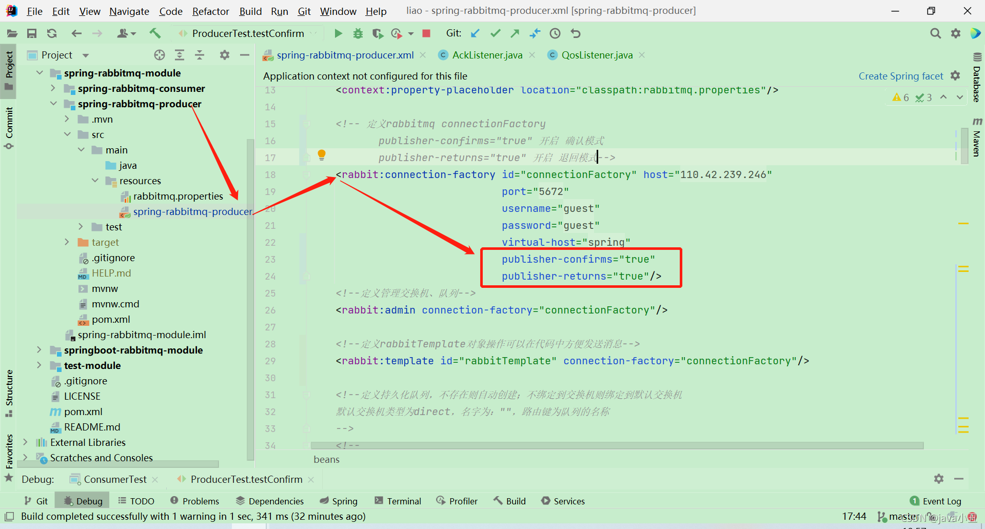This screenshot has height=529, width=985.
Task: Expand the External Libraries node
Action: [25, 442]
